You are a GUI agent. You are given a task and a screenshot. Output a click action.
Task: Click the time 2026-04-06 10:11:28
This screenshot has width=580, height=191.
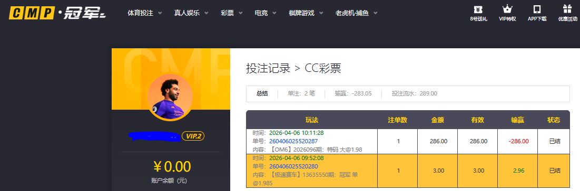point(297,133)
